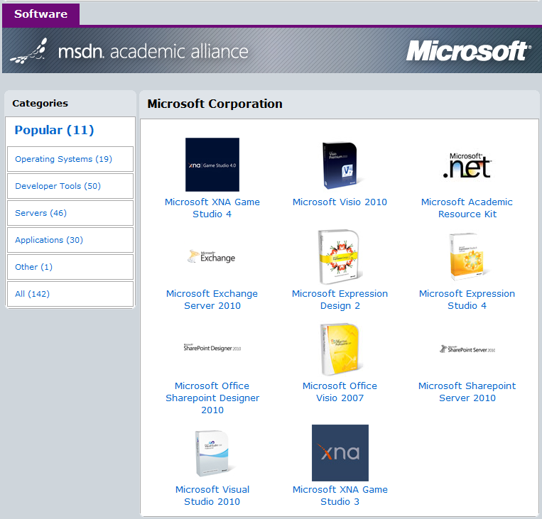Open the Other (1) category
The height and width of the screenshot is (519, 542).
click(x=70, y=267)
